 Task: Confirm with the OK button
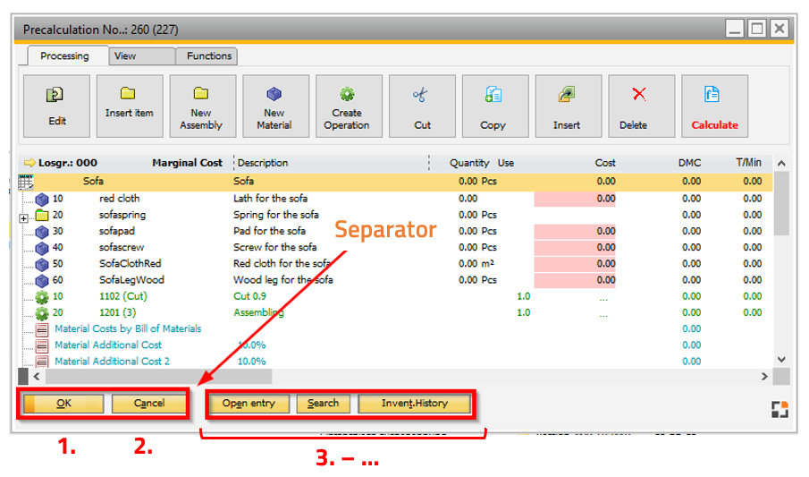(63, 404)
